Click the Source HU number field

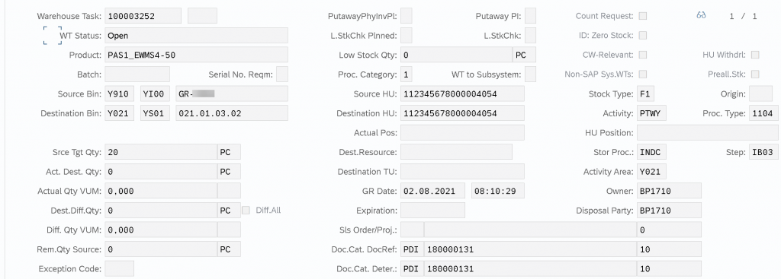(x=462, y=94)
